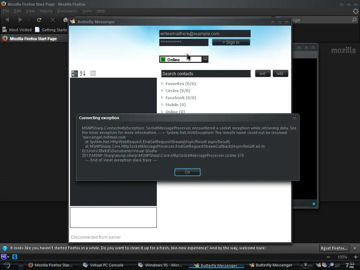Click the Firefox activity throbber icon
The image size is (360, 270).
pos(356,11)
